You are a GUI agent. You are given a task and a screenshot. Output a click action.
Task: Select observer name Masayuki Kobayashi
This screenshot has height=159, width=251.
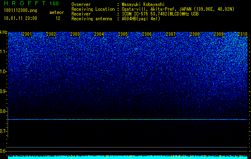(143, 4)
